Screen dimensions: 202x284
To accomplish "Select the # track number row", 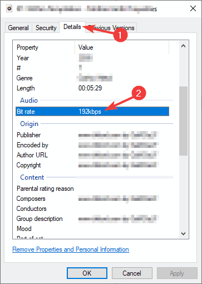I will 92,68.
